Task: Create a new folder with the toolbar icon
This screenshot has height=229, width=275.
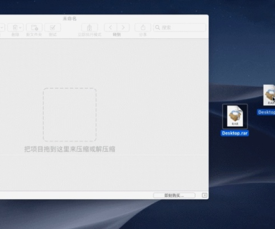Action: pos(34,27)
